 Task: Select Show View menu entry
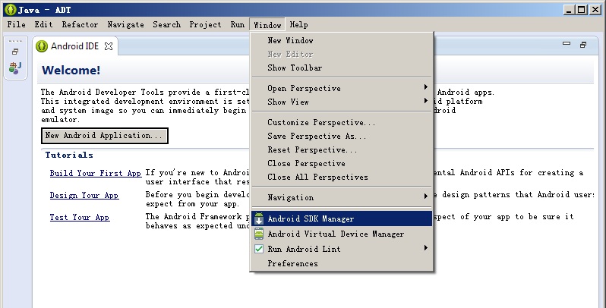(342, 102)
